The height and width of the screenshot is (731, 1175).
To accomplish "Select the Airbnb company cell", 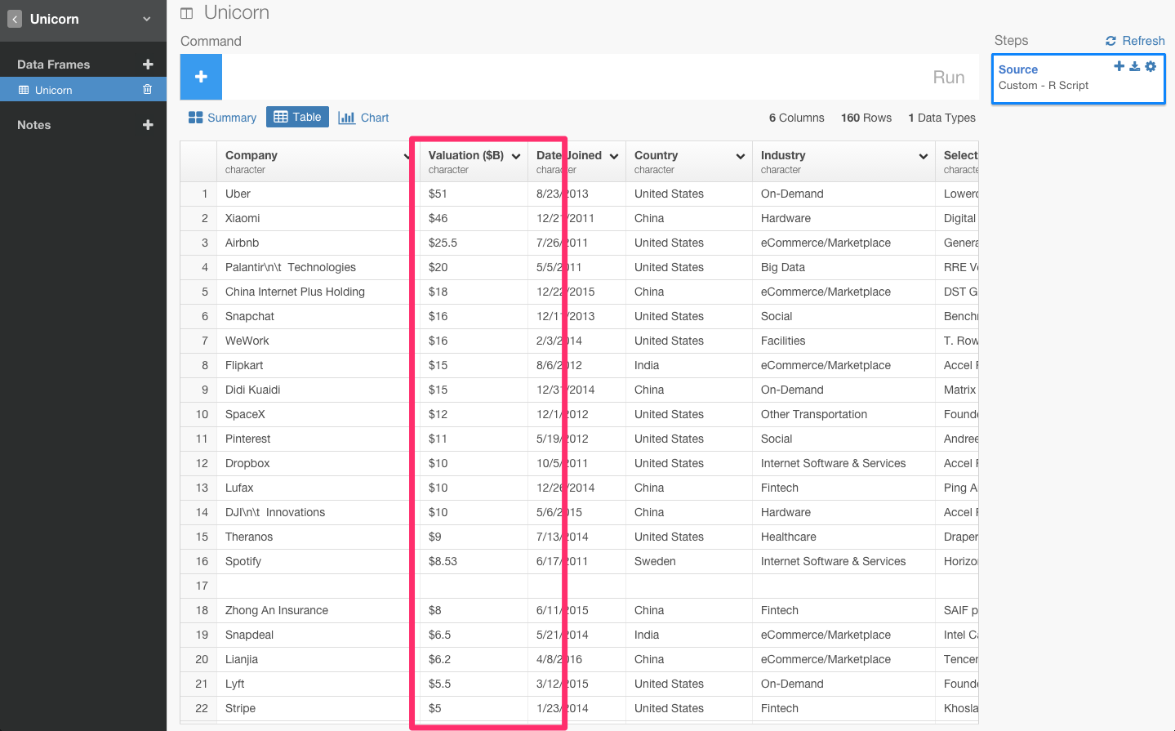I will click(x=318, y=243).
